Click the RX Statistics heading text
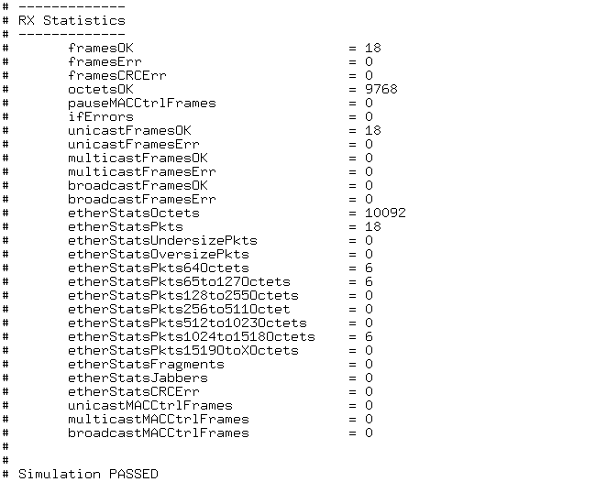The image size is (596, 482). (72, 20)
